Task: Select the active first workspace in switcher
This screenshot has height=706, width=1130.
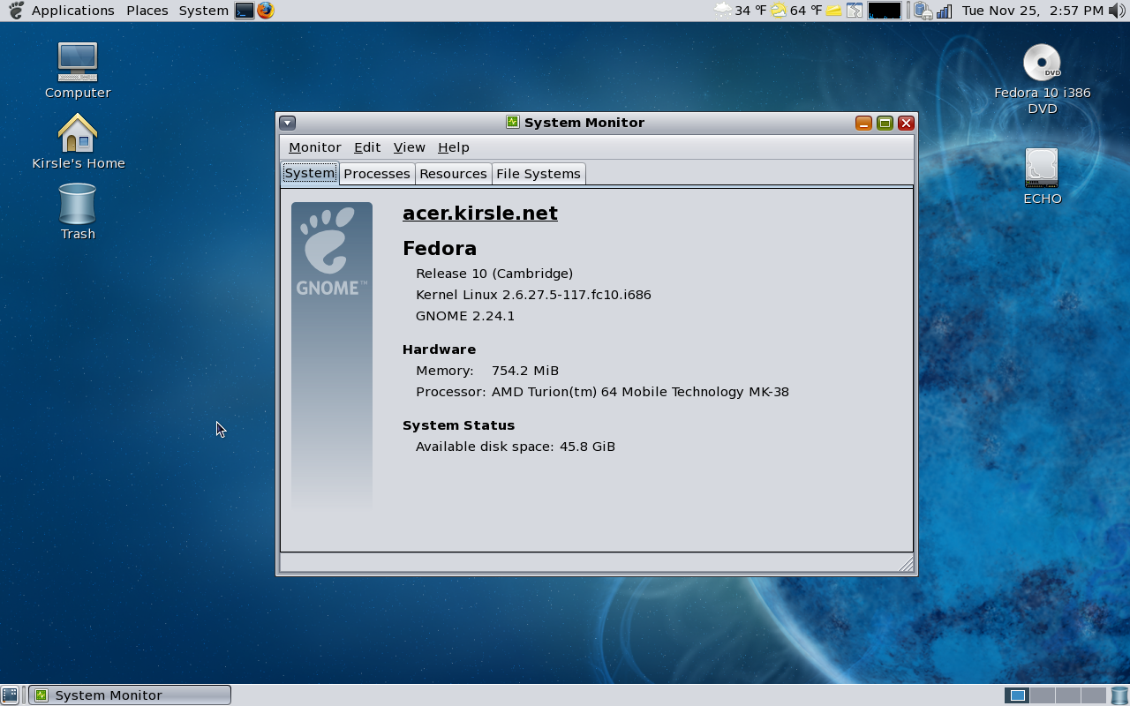Action: coord(1017,695)
